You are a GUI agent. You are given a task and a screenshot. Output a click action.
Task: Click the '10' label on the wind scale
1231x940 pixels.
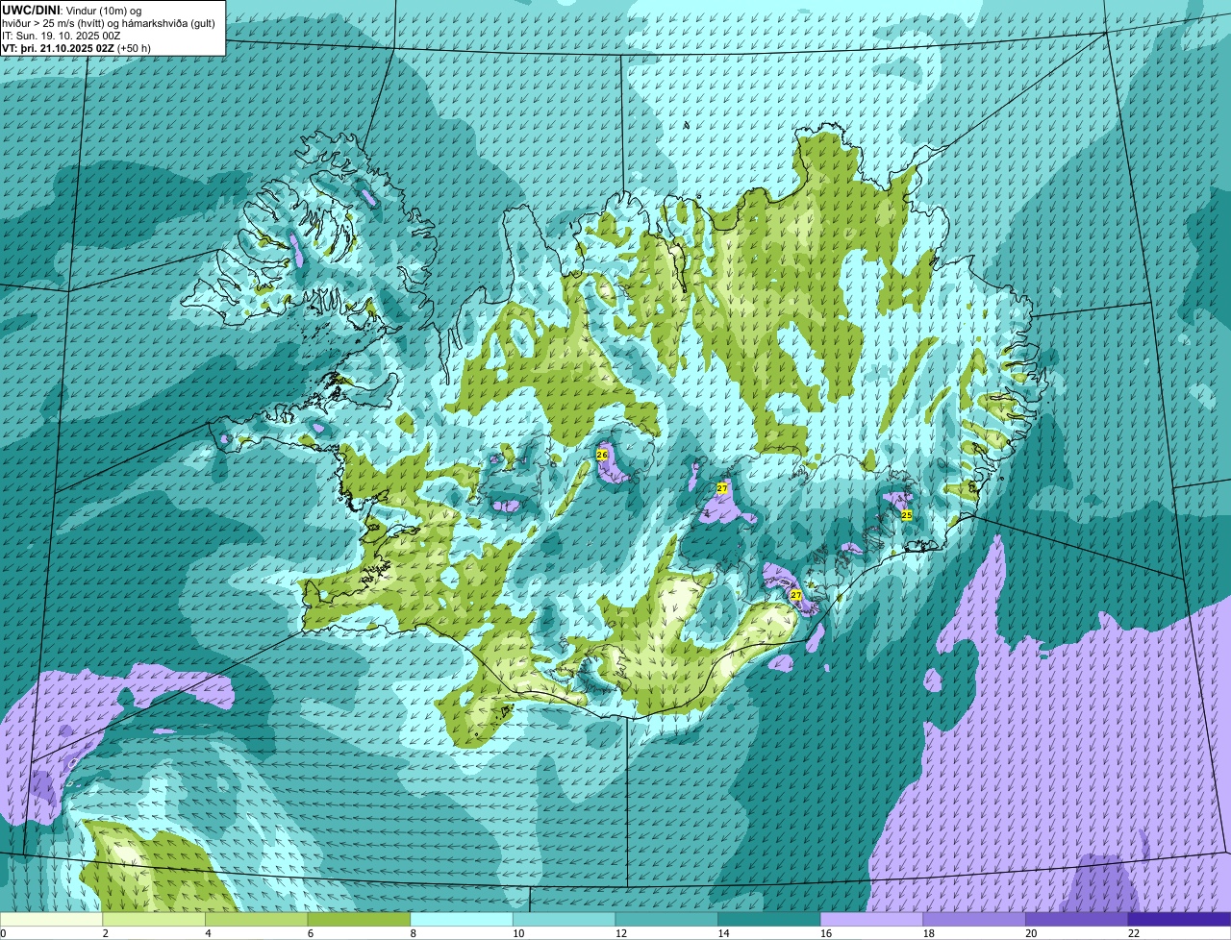click(x=518, y=933)
